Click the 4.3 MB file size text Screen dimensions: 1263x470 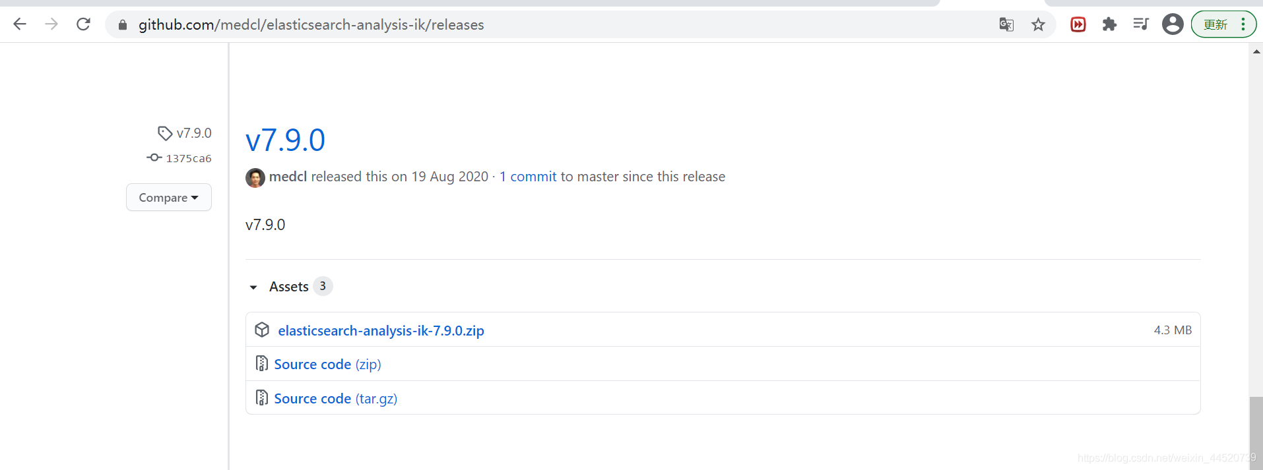(x=1173, y=330)
